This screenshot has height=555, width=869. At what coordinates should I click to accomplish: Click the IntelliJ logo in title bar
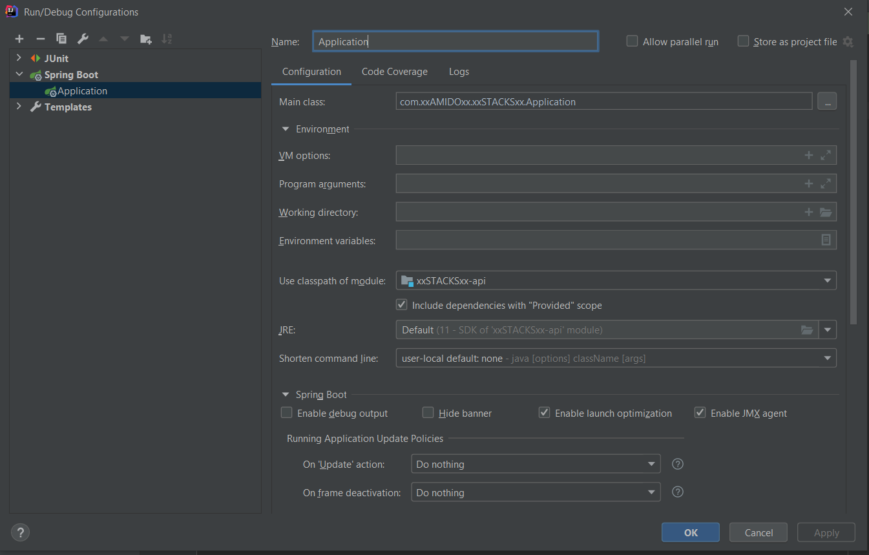[12, 11]
